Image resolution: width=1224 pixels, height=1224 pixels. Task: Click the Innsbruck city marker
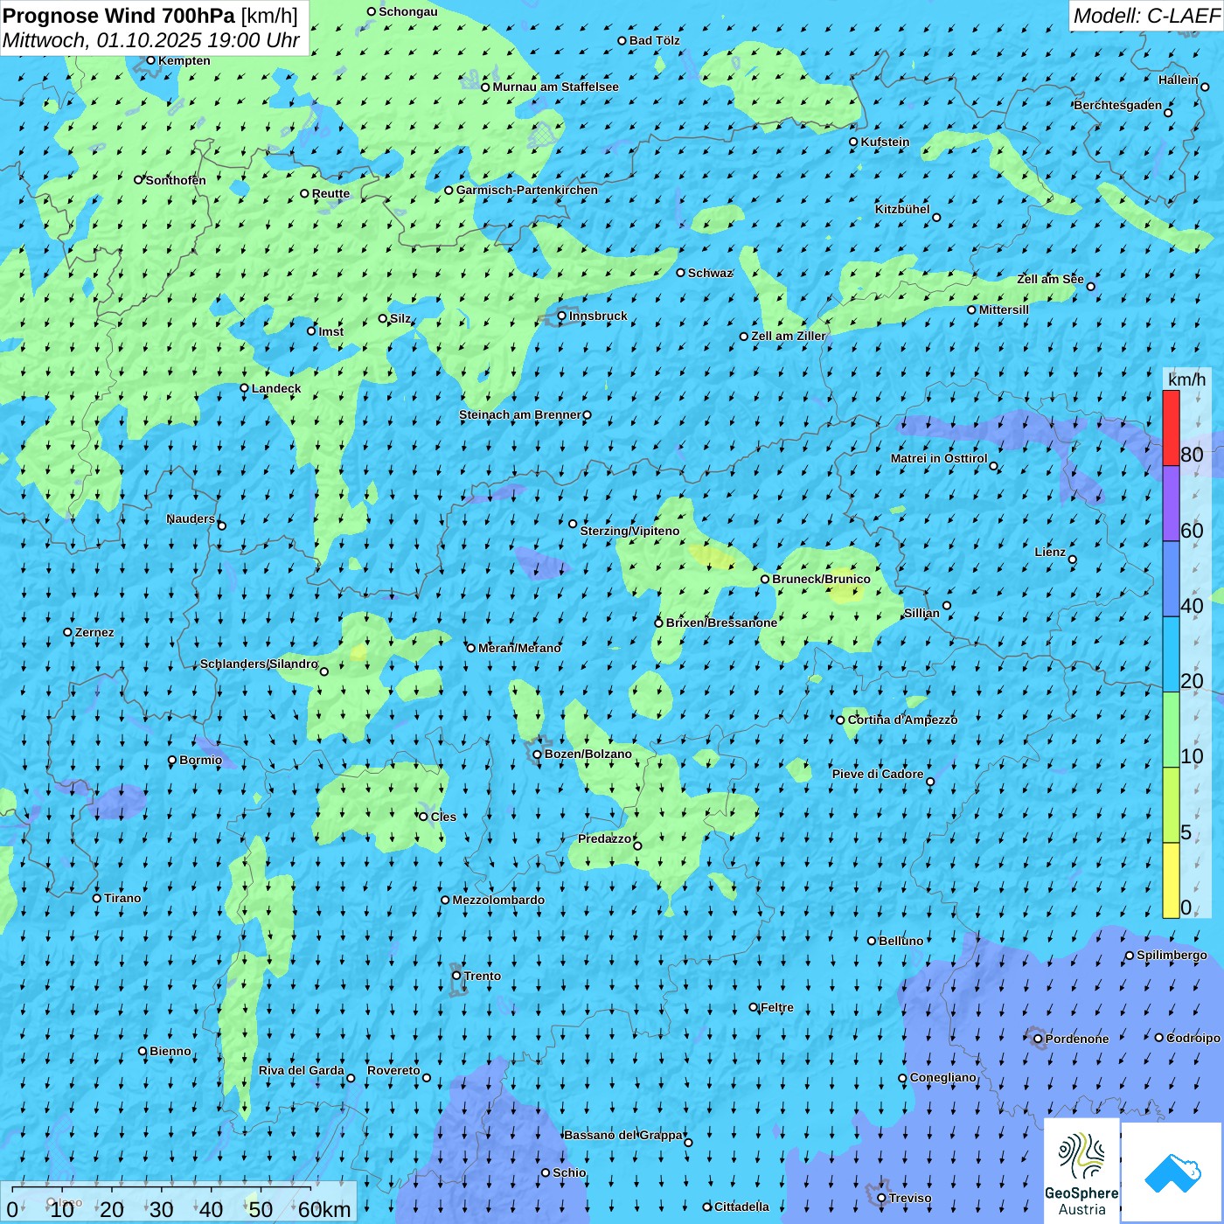562,316
